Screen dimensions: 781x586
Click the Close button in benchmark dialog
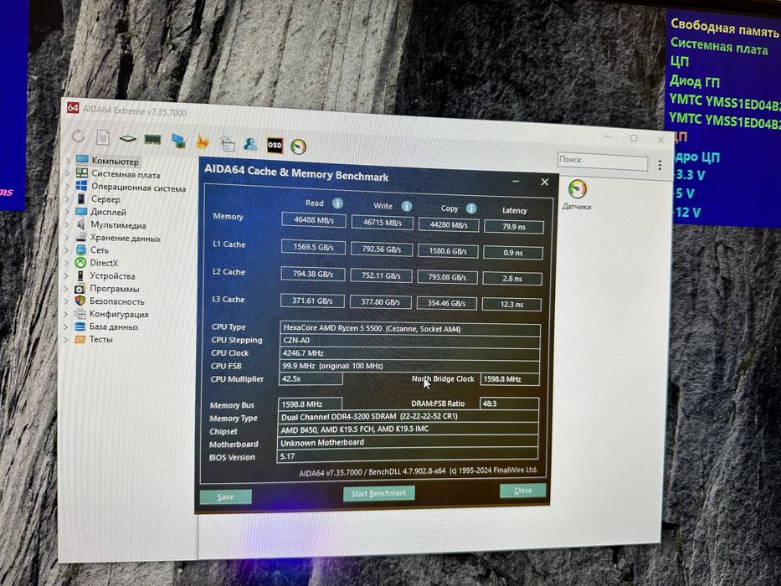(522, 491)
